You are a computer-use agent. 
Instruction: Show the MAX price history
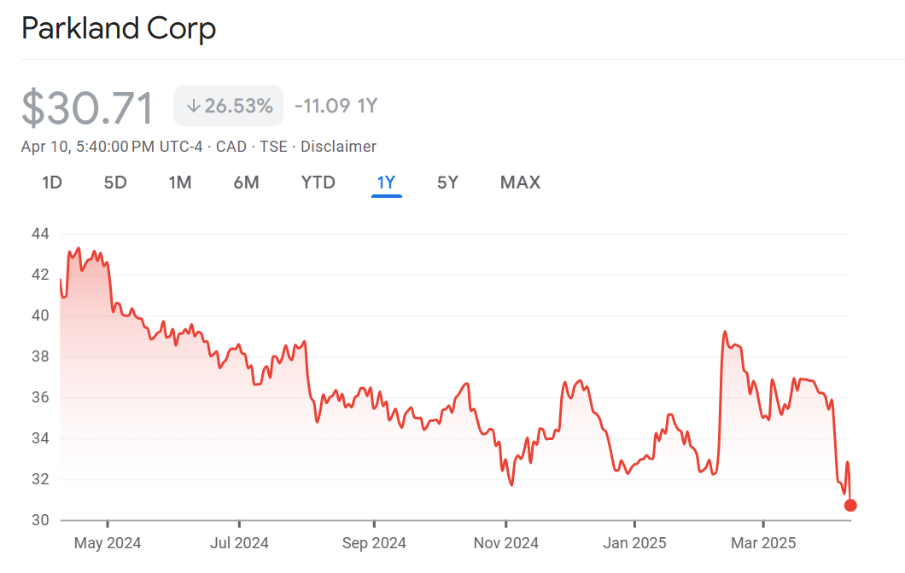[520, 182]
